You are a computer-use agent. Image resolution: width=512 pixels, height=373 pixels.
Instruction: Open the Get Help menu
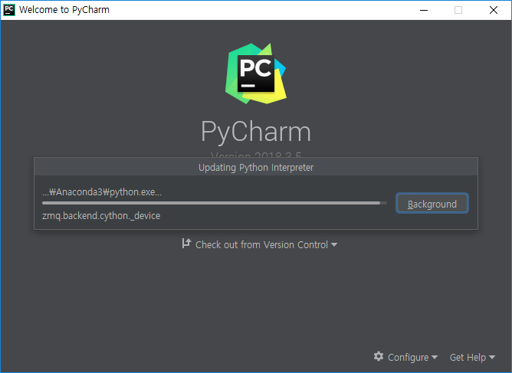click(472, 358)
